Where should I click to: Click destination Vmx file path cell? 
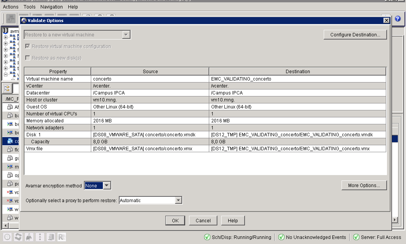[297, 149]
